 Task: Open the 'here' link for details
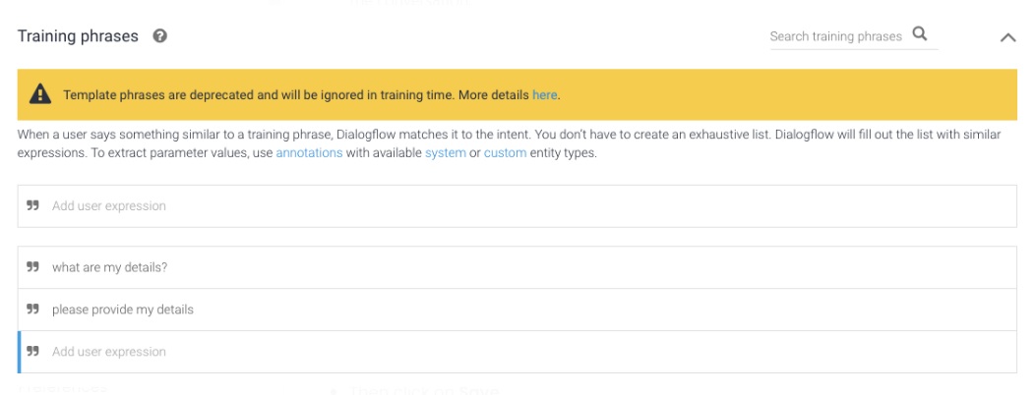coord(544,95)
